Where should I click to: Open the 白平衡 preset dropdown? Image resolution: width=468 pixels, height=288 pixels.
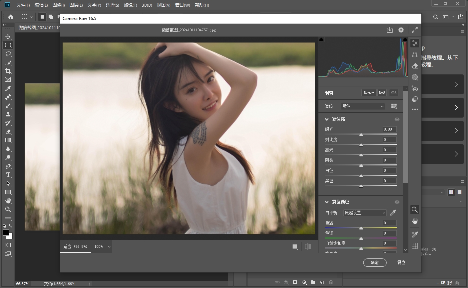(365, 213)
